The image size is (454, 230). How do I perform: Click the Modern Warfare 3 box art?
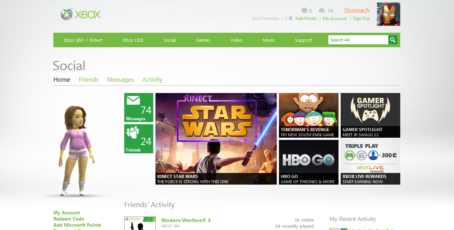point(140,223)
